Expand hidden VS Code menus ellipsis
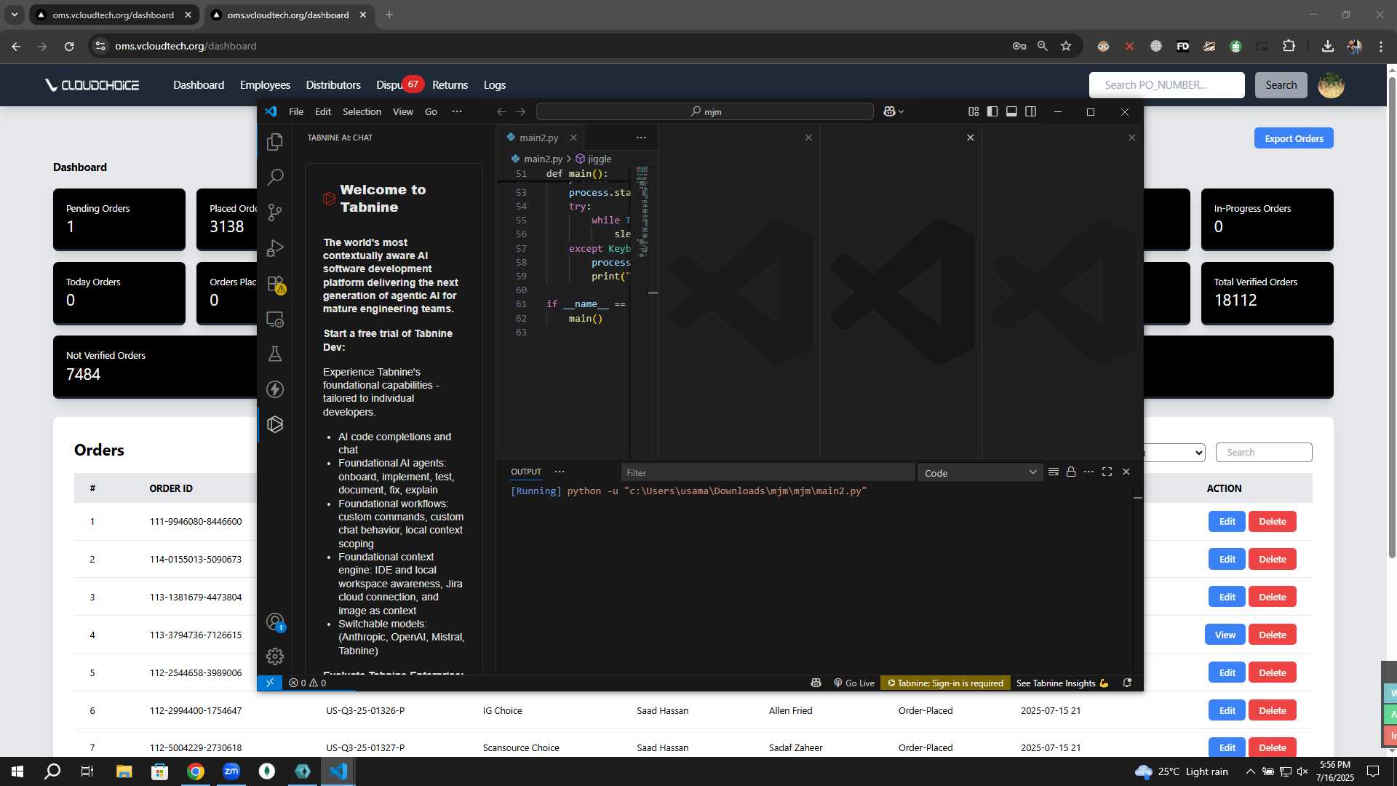 pos(456,111)
